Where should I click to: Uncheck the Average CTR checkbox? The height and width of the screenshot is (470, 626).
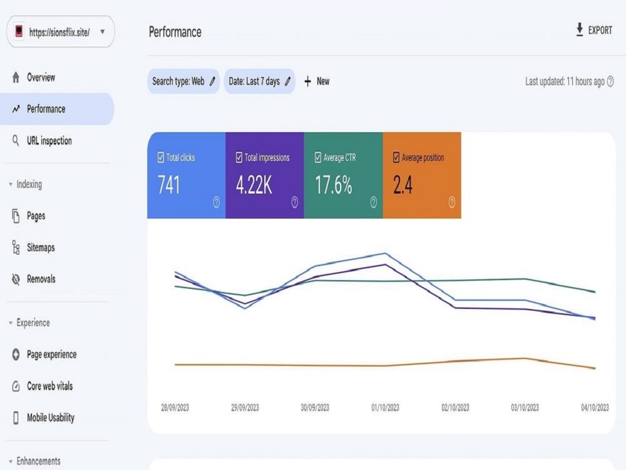318,157
